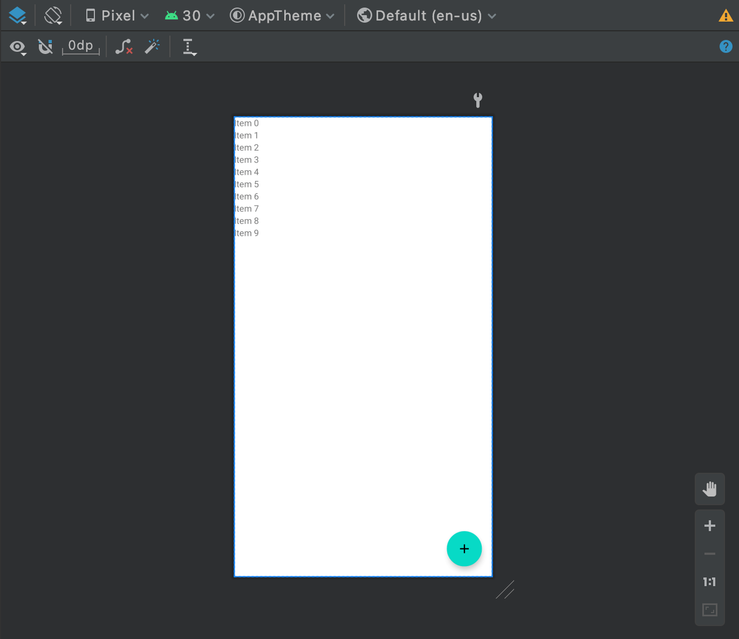This screenshot has height=639, width=739.
Task: Toggle the Autoconnect magnet icon
Action: 45,47
